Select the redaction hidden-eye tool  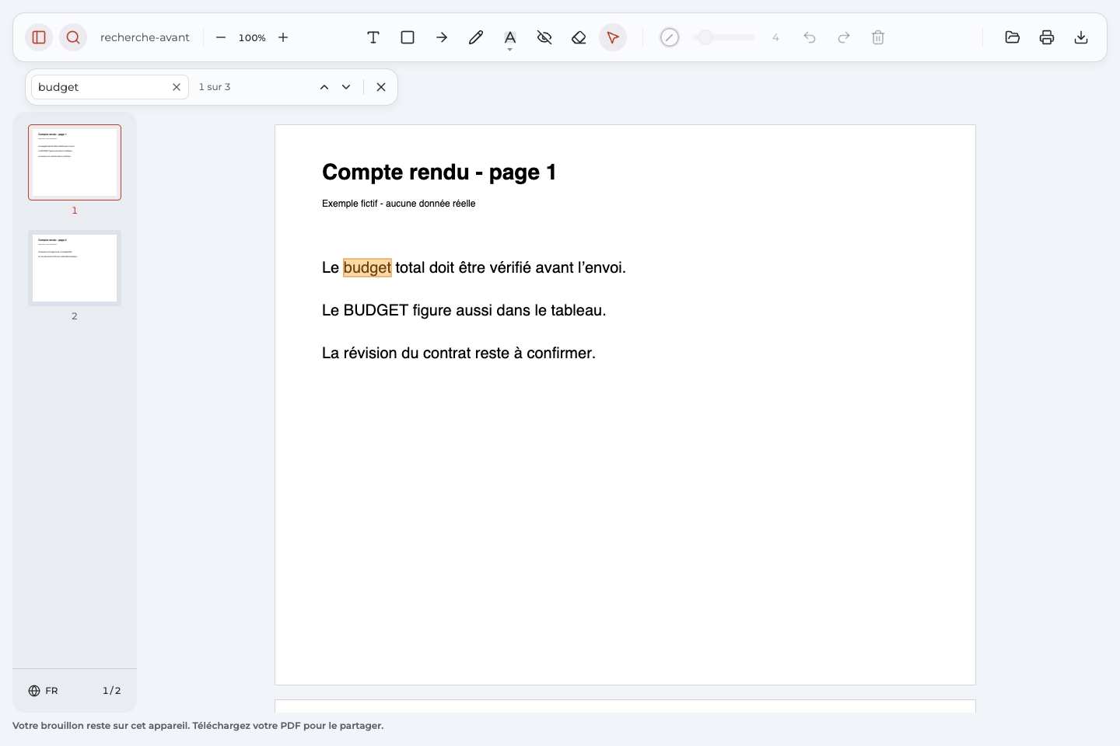point(544,37)
